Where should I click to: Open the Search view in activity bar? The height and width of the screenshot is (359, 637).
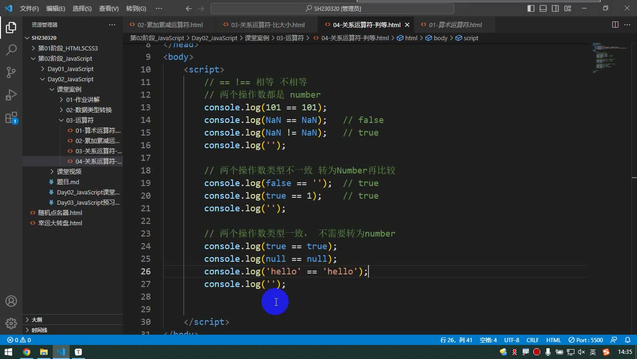pos(11,50)
